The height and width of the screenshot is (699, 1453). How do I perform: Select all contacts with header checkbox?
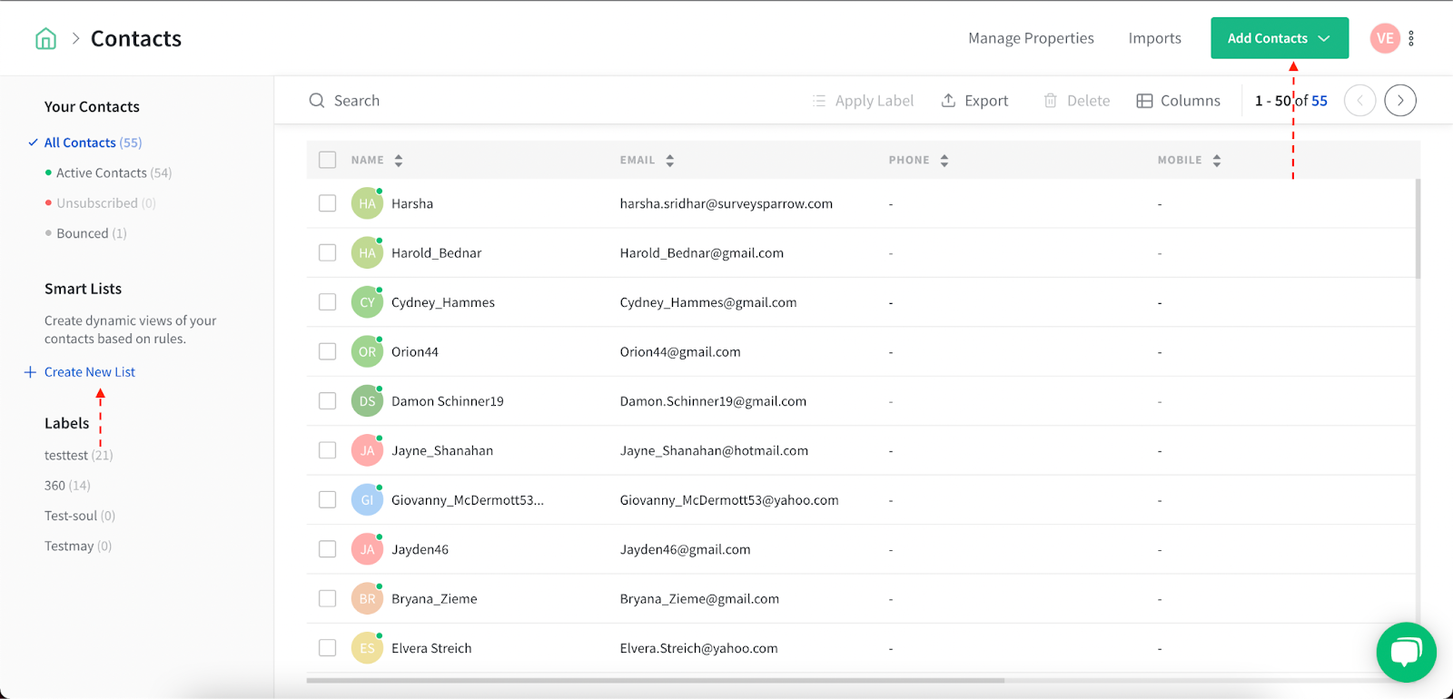pyautogui.click(x=328, y=160)
